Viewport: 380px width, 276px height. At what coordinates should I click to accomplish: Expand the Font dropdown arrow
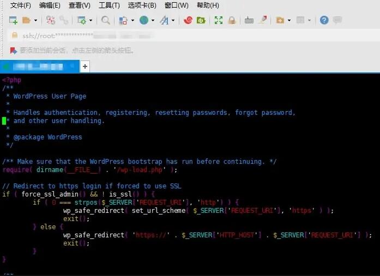click(x=173, y=20)
